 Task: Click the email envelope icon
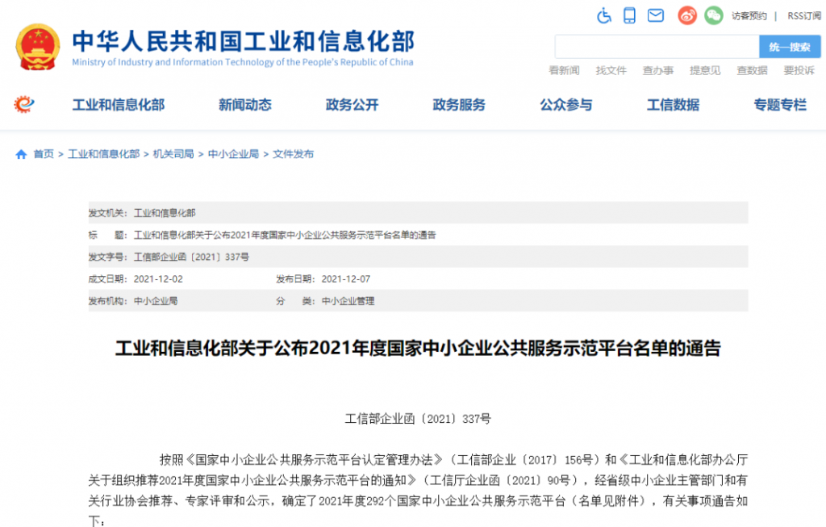coord(655,15)
